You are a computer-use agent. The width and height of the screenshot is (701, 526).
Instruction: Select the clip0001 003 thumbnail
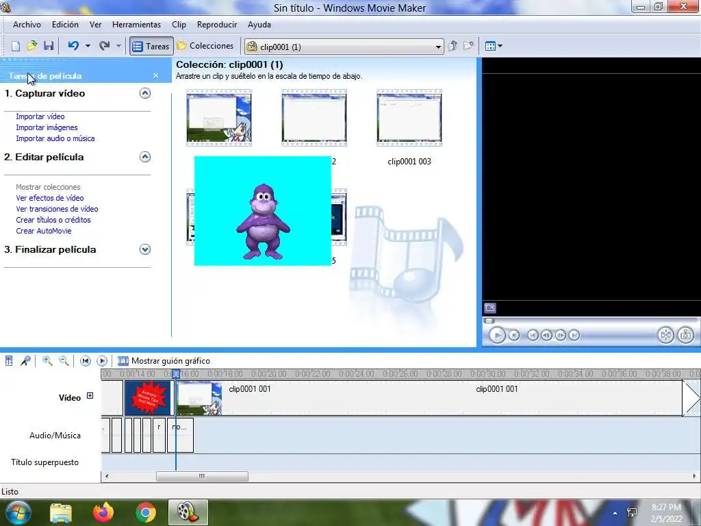click(409, 118)
